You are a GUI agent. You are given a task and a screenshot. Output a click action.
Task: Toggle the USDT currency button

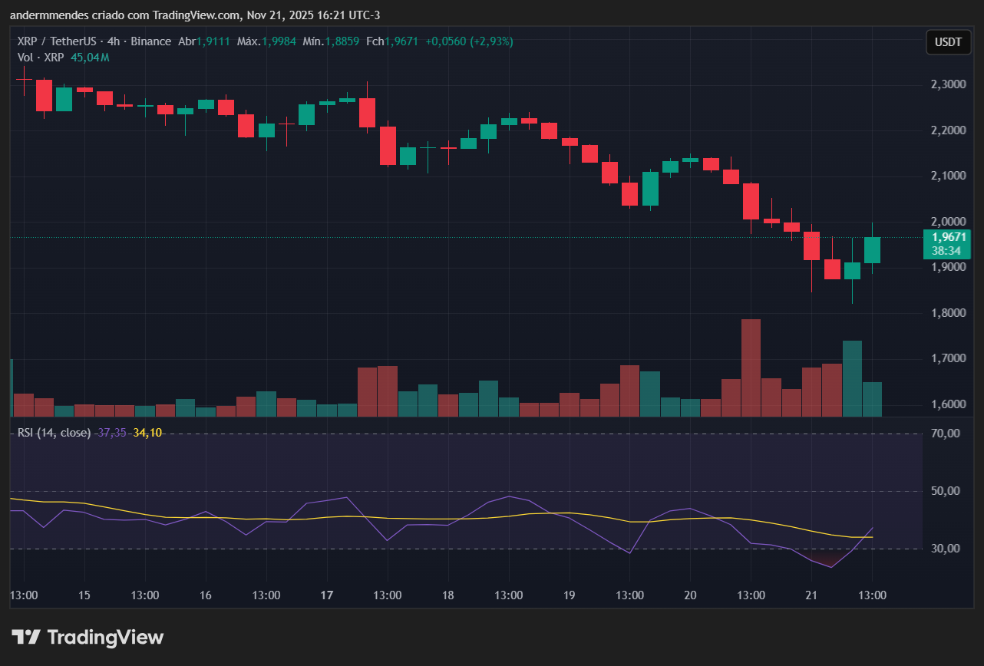pyautogui.click(x=948, y=42)
